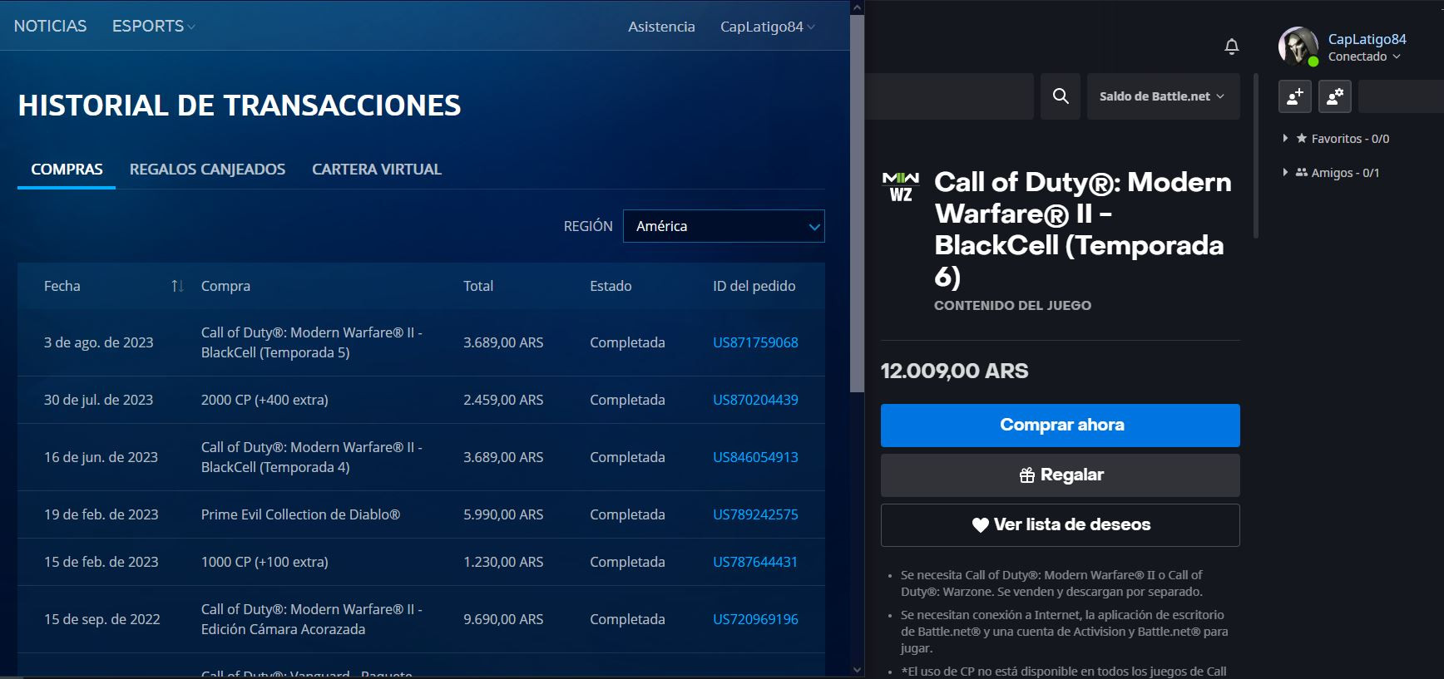
Task: Click the search magnifier icon
Action: click(x=1061, y=96)
